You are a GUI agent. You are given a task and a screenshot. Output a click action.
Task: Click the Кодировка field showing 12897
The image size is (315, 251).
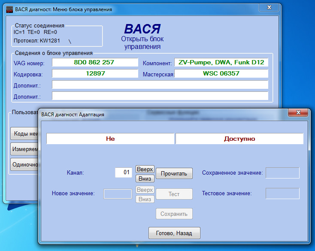pos(95,73)
